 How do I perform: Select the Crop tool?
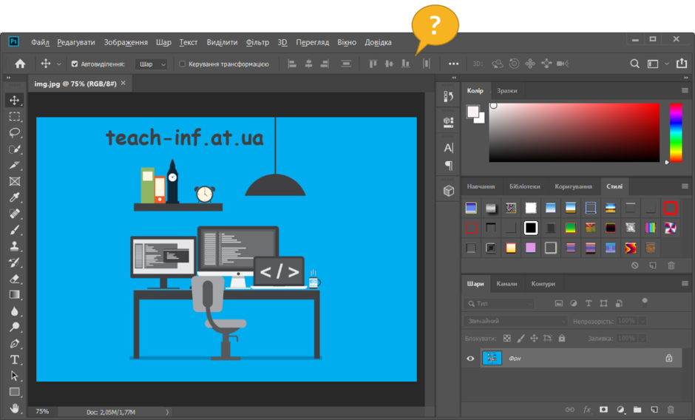click(x=14, y=166)
